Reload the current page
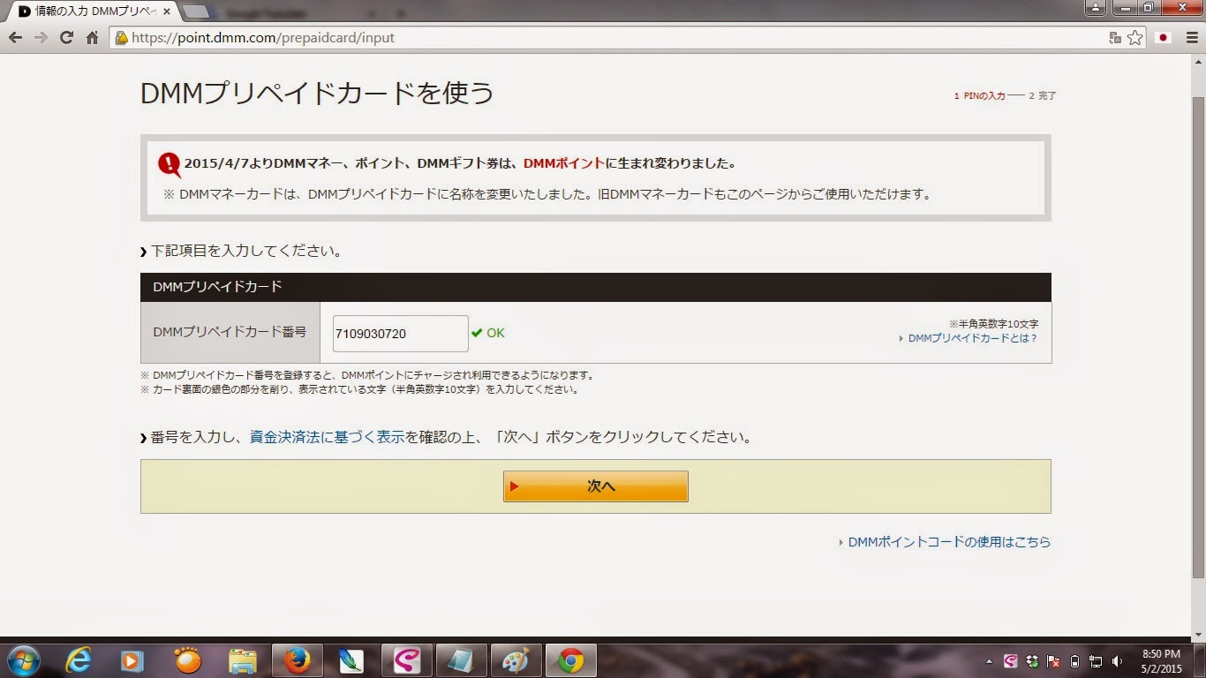1206x678 pixels. click(x=68, y=38)
